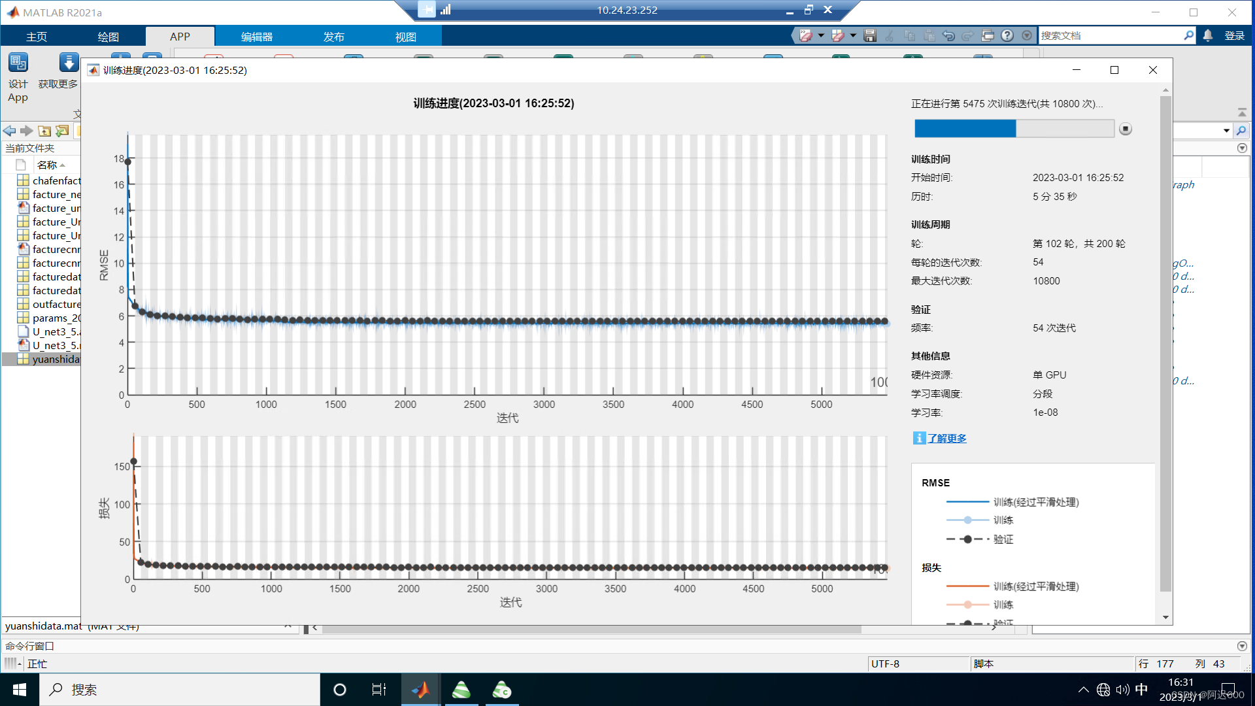Open notifications via the bell icon
1255x706 pixels.
(x=1207, y=35)
